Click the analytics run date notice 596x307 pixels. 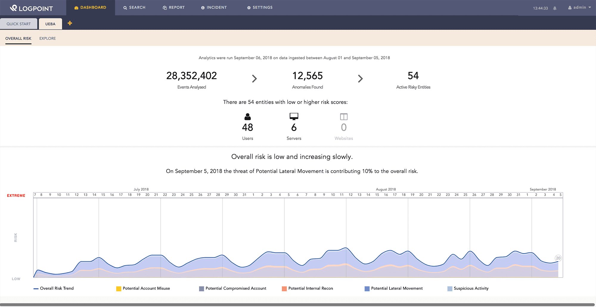tap(294, 58)
